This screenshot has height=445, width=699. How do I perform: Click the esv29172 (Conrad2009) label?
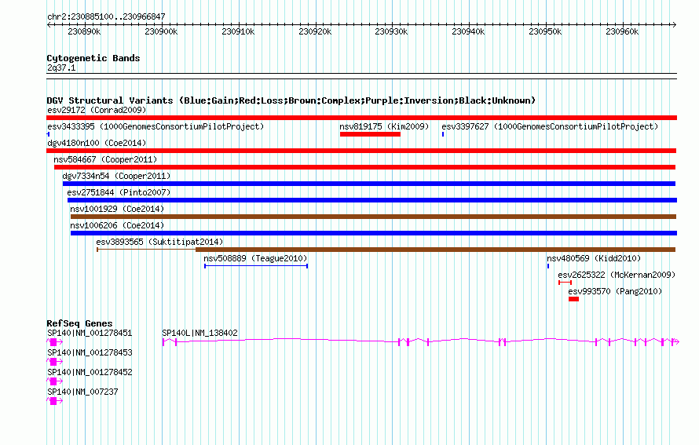coord(97,110)
